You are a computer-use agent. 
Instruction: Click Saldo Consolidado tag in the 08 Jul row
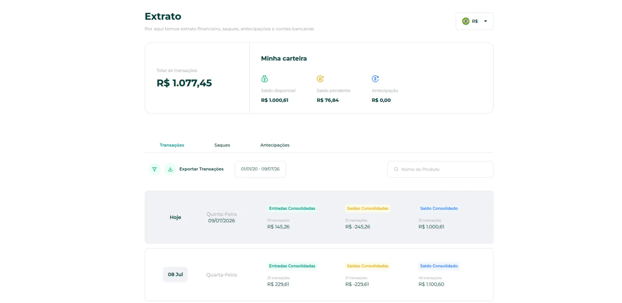[x=439, y=266]
